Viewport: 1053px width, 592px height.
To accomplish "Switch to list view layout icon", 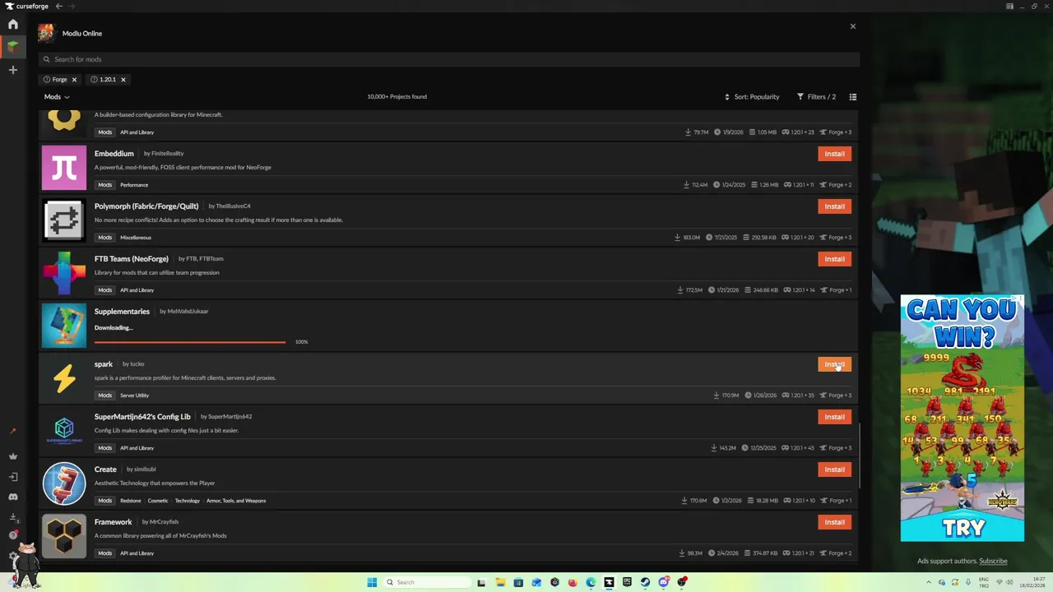I will 853,97.
